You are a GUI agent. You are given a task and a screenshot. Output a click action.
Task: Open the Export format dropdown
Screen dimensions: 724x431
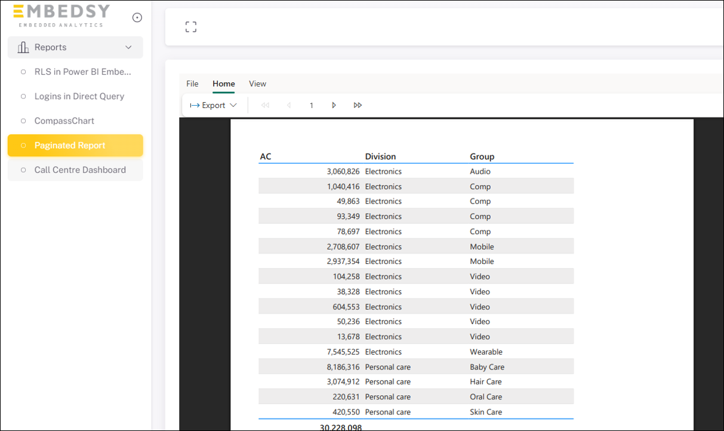pyautogui.click(x=233, y=104)
